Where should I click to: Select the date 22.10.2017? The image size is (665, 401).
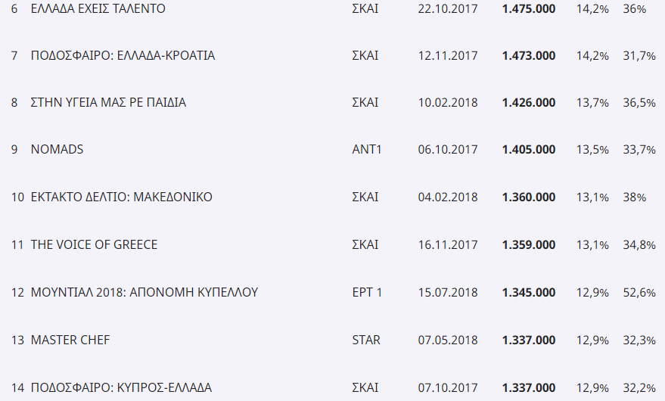pyautogui.click(x=448, y=8)
